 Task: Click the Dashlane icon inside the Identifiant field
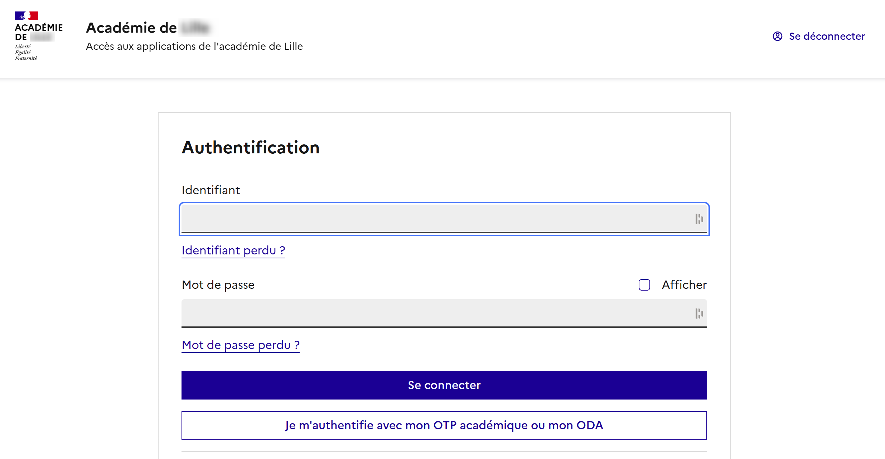click(x=699, y=219)
